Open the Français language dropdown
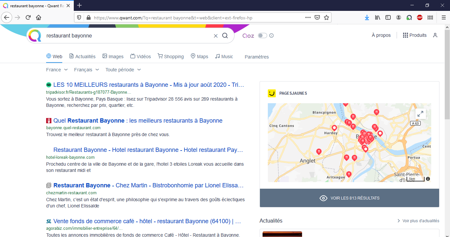This screenshot has width=450, height=237. point(86,70)
